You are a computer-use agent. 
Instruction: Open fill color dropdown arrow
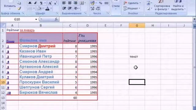(x=43, y=9)
